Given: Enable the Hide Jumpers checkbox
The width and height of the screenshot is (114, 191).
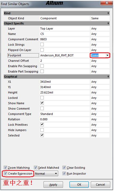Looking at the screenshot, I should click(x=42, y=130).
